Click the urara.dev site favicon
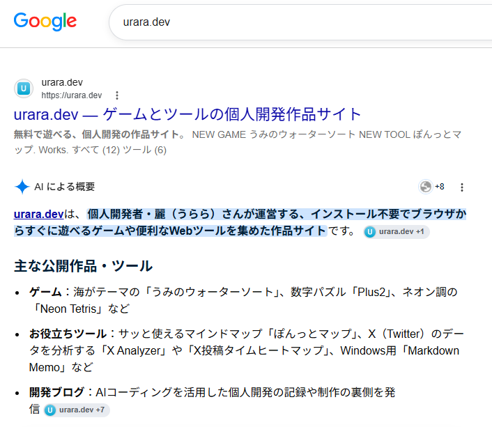Viewport: 492px width, 427px height. 24,88
